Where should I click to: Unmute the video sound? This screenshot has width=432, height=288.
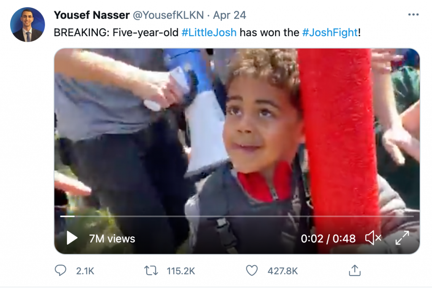[x=373, y=238]
